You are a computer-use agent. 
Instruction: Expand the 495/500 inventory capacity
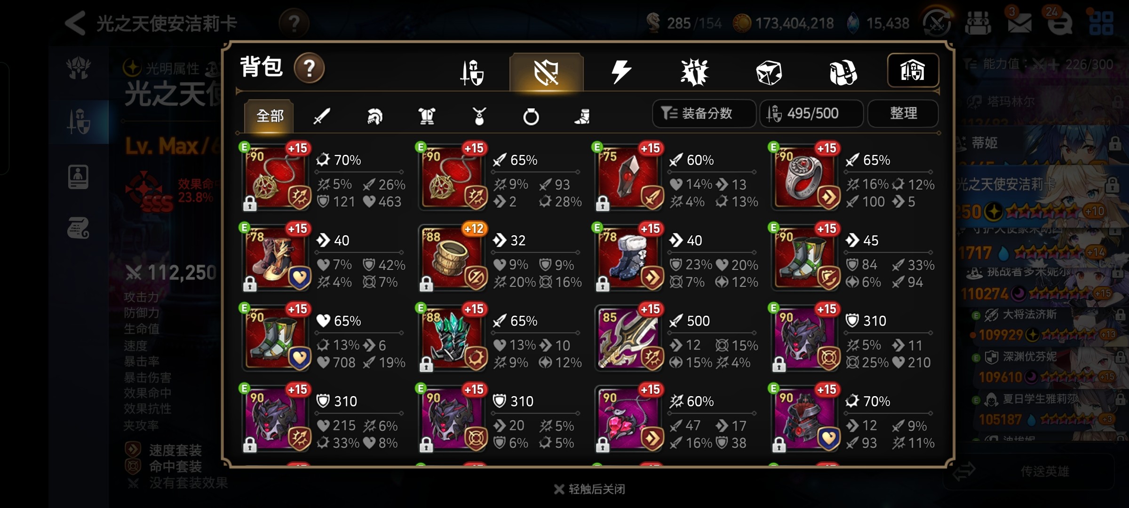click(811, 113)
